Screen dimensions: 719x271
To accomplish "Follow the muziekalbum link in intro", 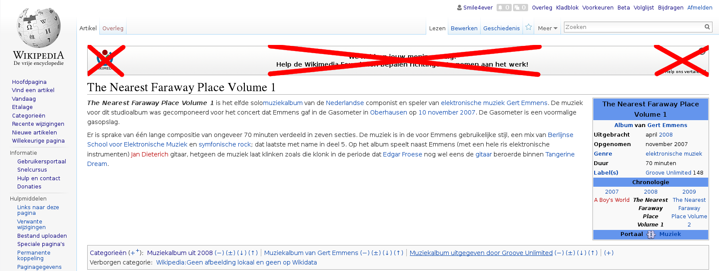I will [x=283, y=103].
